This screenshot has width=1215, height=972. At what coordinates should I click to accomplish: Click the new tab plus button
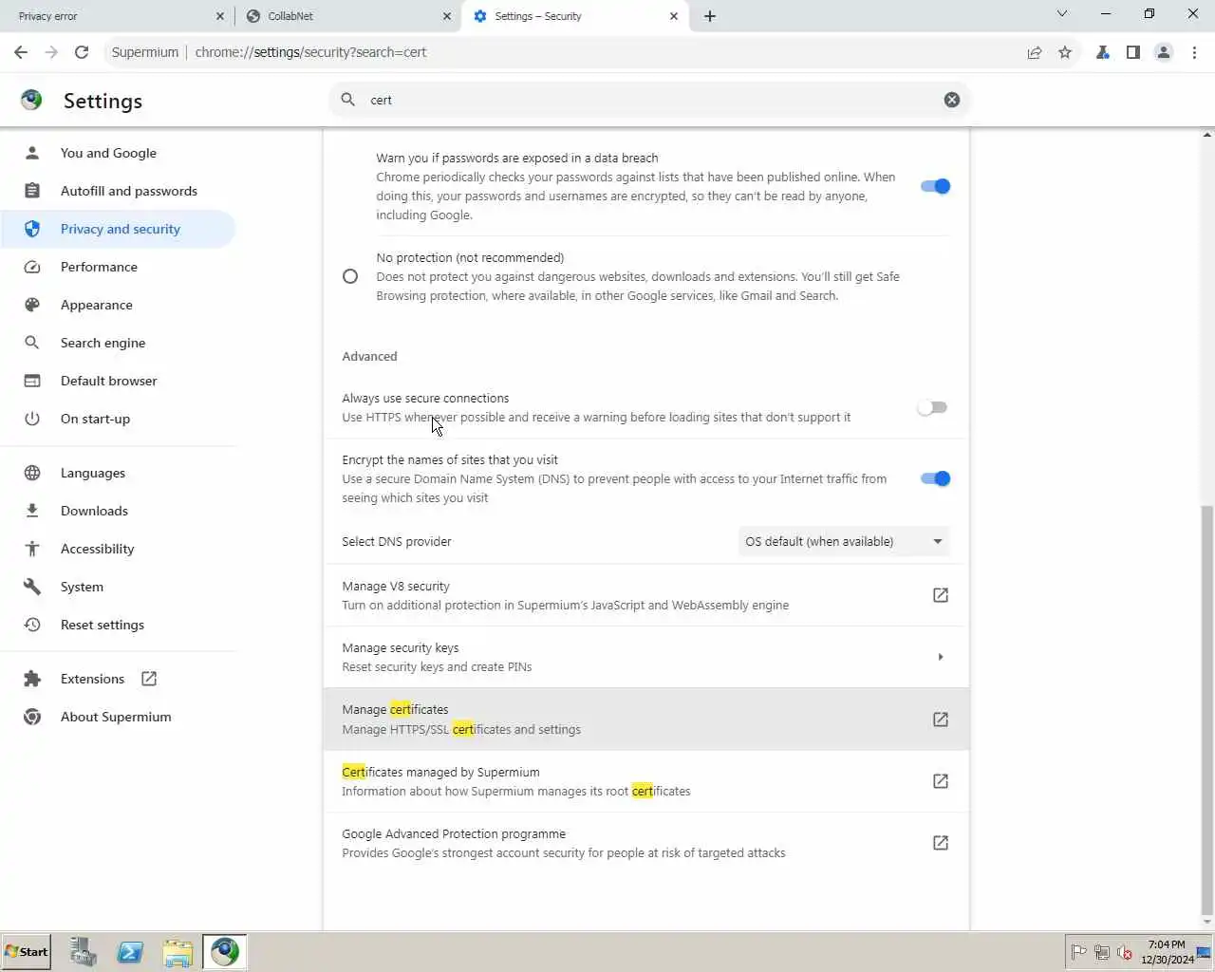tap(710, 16)
